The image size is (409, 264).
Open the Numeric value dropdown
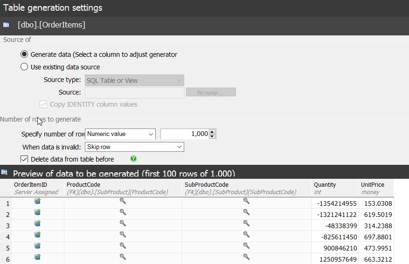pos(120,134)
